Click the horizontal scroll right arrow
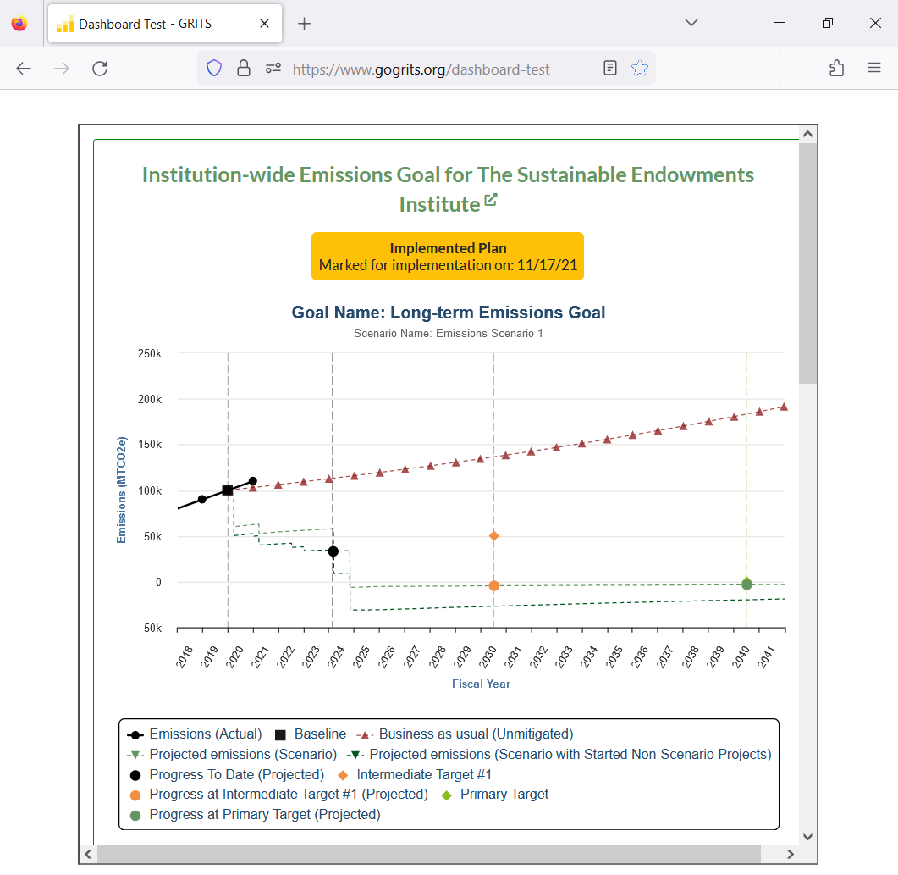Viewport: 898px width, 875px height. tap(791, 854)
